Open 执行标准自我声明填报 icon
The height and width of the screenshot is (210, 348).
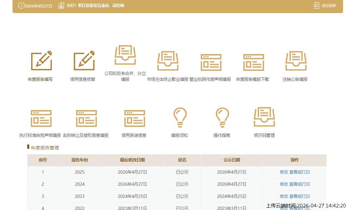pos(41,118)
